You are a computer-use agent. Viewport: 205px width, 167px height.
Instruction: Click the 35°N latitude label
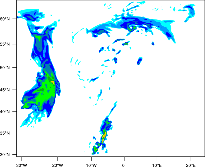click(5, 133)
